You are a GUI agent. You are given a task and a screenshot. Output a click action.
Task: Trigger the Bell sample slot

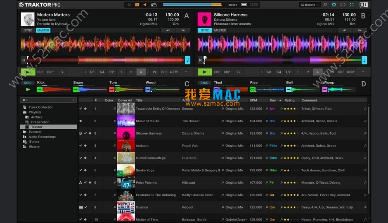tap(288, 90)
